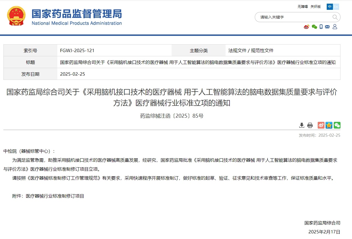Viewport: 352px width, 239px height.
Task: Open the header Weibo icon
Action: [x=306, y=27]
